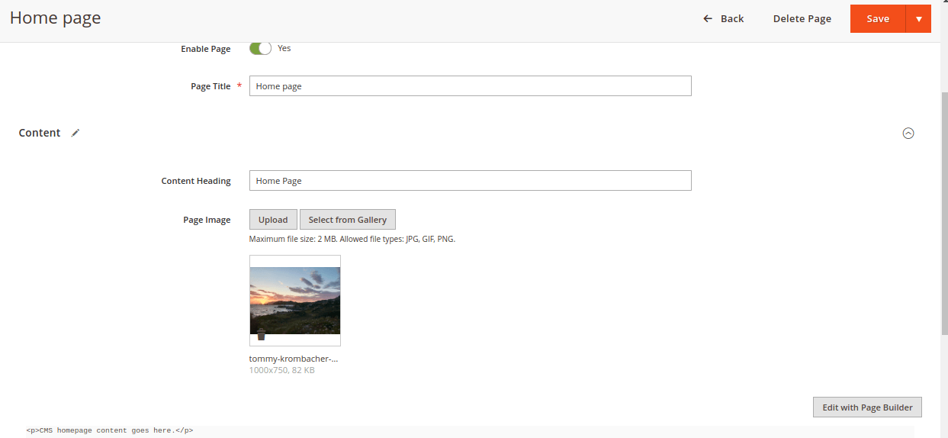Click the 'Yes' label beside the Enable Page switch

(284, 48)
